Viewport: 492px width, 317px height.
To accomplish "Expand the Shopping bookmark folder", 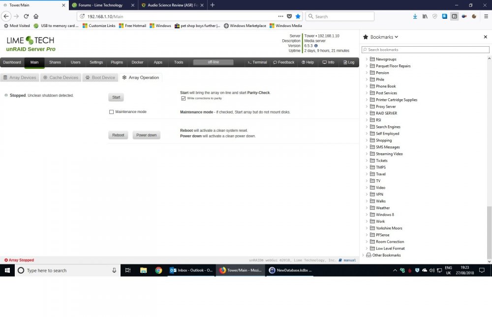I will [367, 140].
